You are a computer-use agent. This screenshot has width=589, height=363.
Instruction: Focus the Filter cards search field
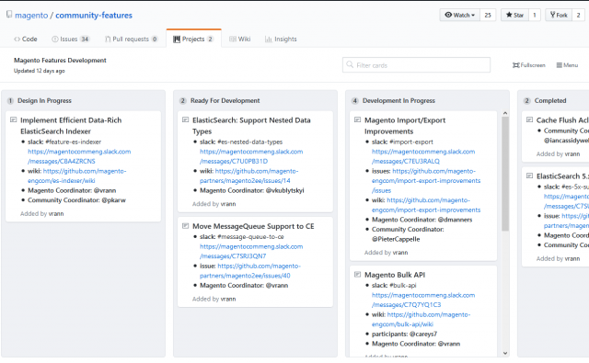(x=416, y=65)
